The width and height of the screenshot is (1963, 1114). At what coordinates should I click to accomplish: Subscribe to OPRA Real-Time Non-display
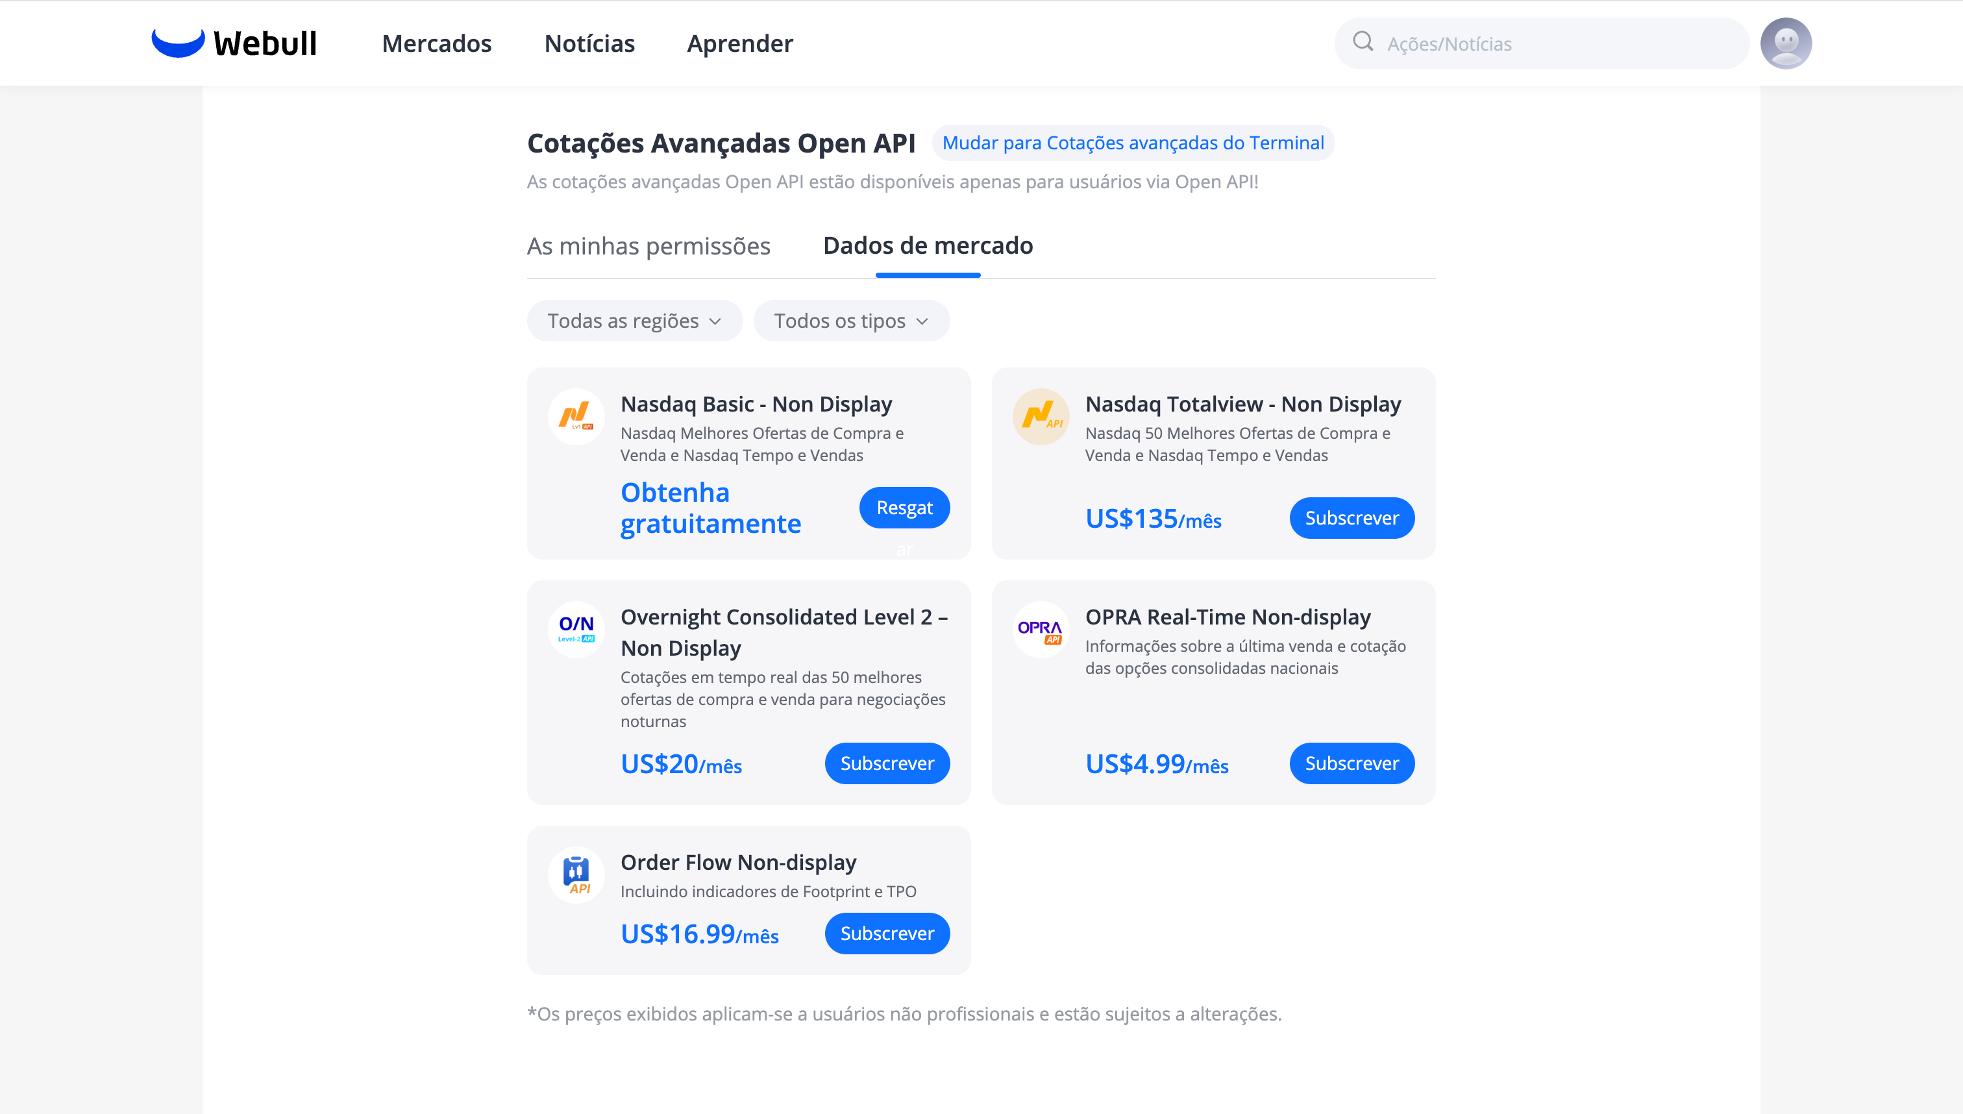click(1352, 763)
